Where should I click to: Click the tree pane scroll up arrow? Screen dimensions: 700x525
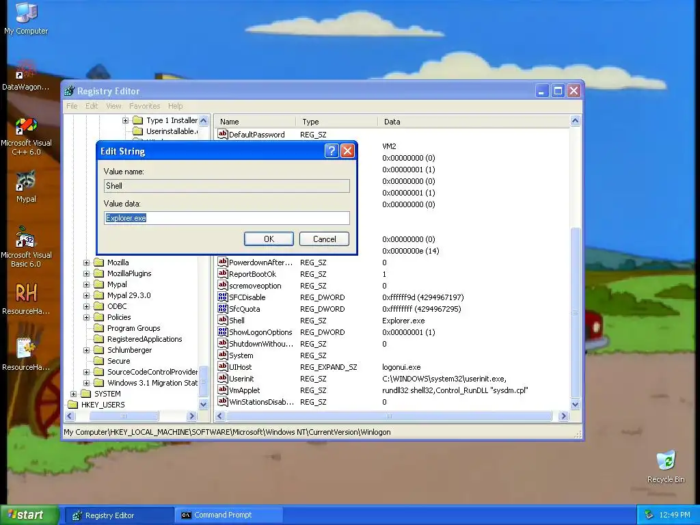pos(204,120)
